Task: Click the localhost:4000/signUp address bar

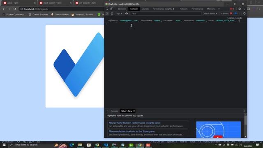Action: tap(61, 9)
